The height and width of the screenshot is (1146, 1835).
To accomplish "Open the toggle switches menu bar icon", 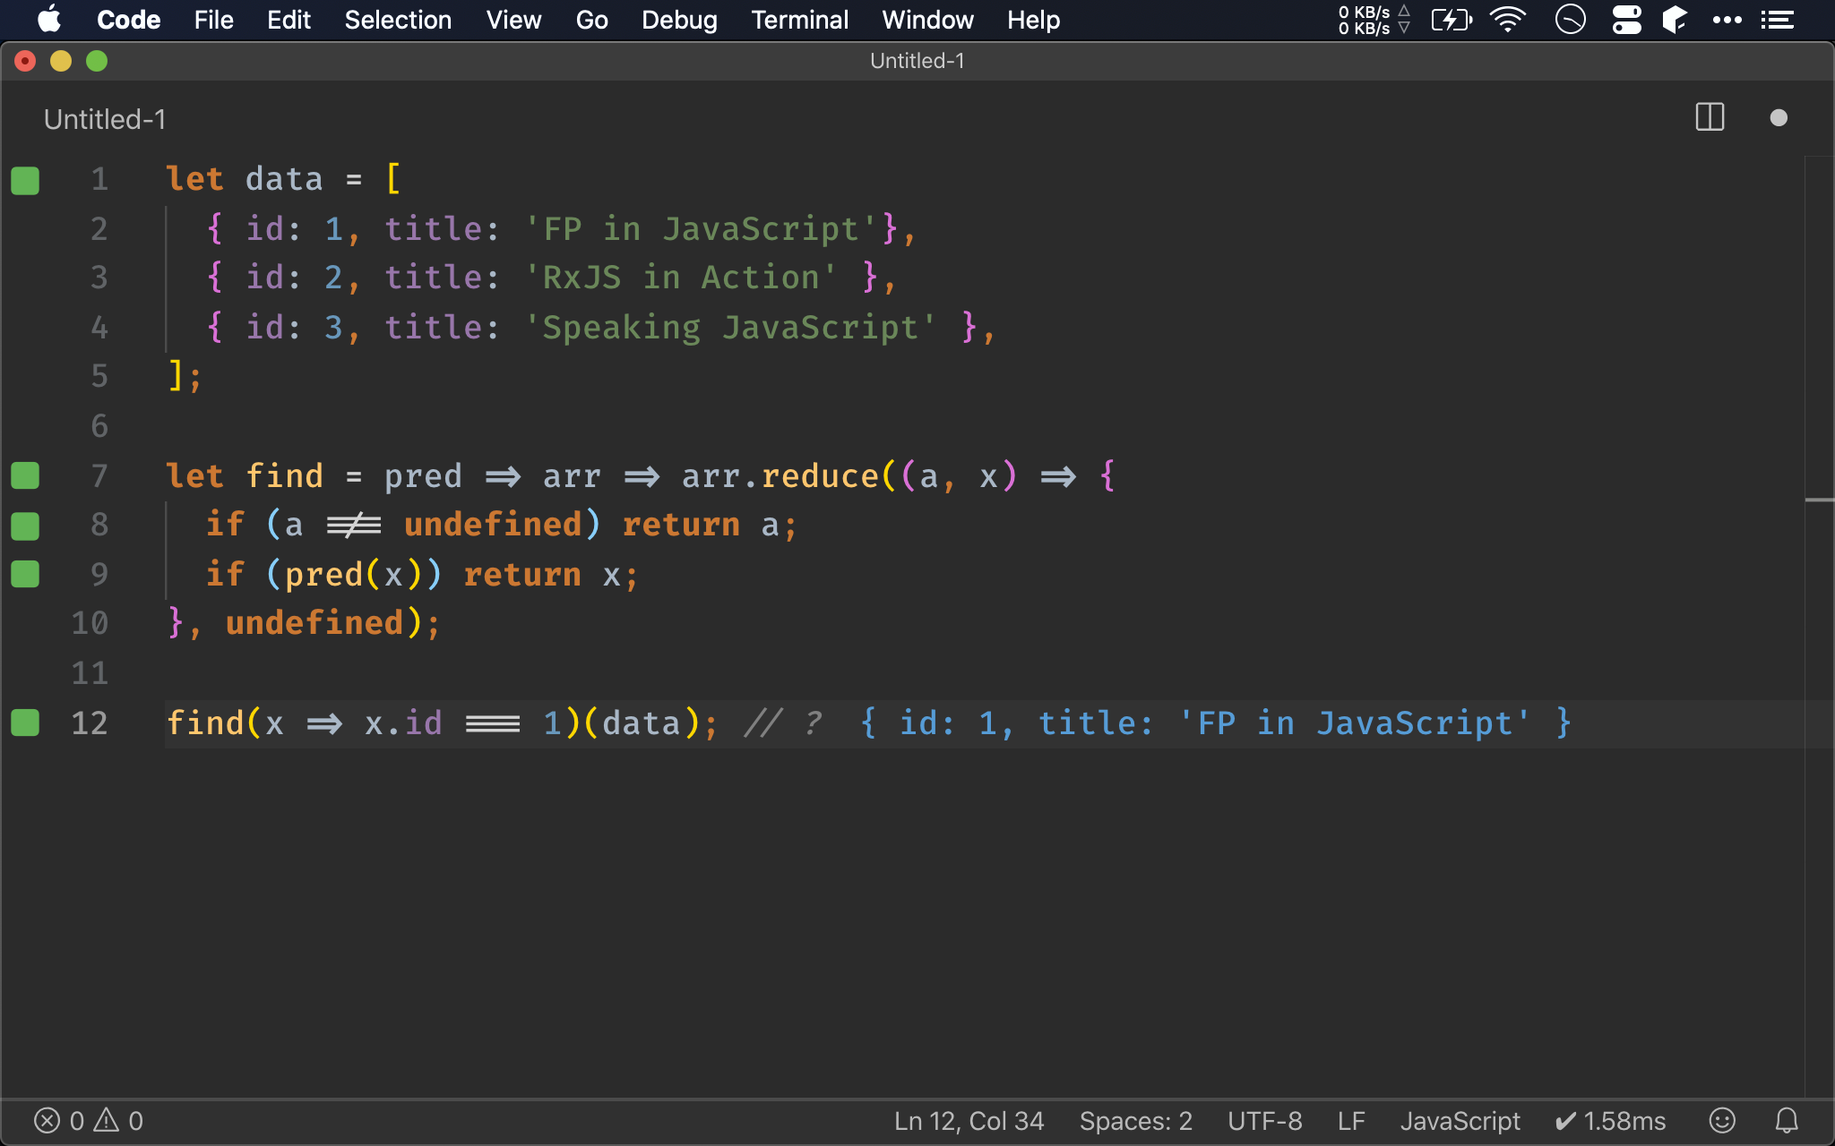I will 1627,20.
